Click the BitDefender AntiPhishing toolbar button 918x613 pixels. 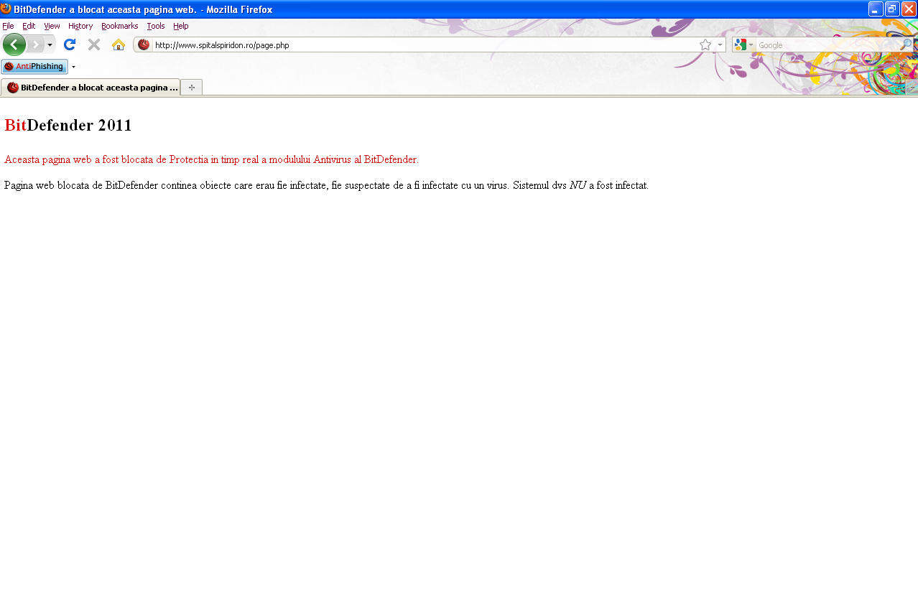click(x=34, y=67)
